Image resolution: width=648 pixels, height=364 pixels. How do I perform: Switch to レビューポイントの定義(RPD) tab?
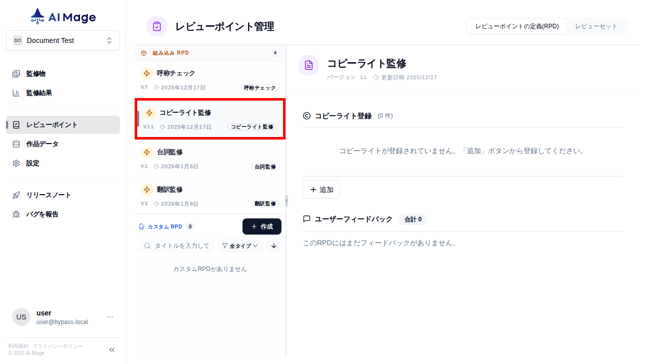517,26
